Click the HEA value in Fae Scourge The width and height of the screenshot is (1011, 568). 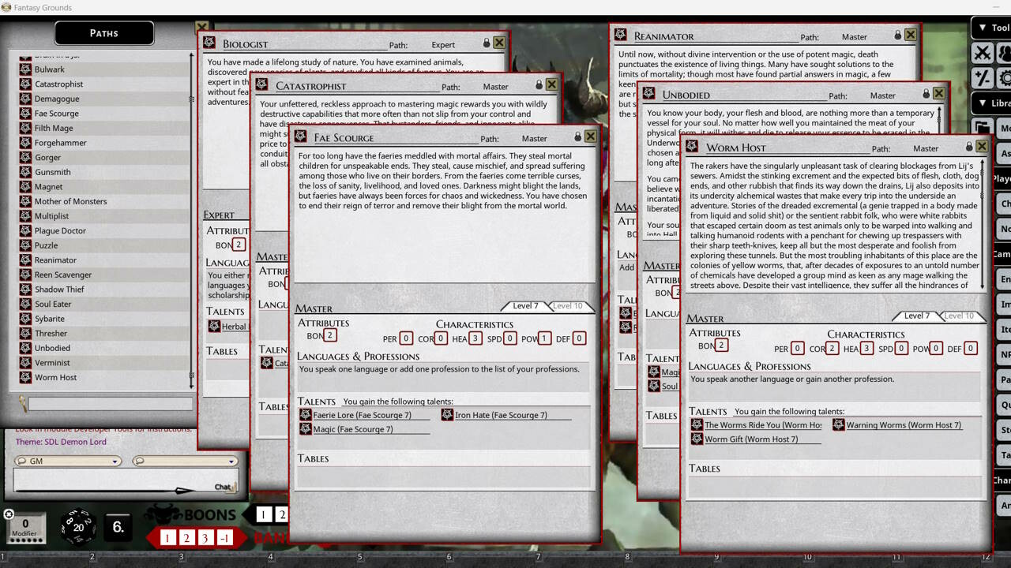[475, 338]
